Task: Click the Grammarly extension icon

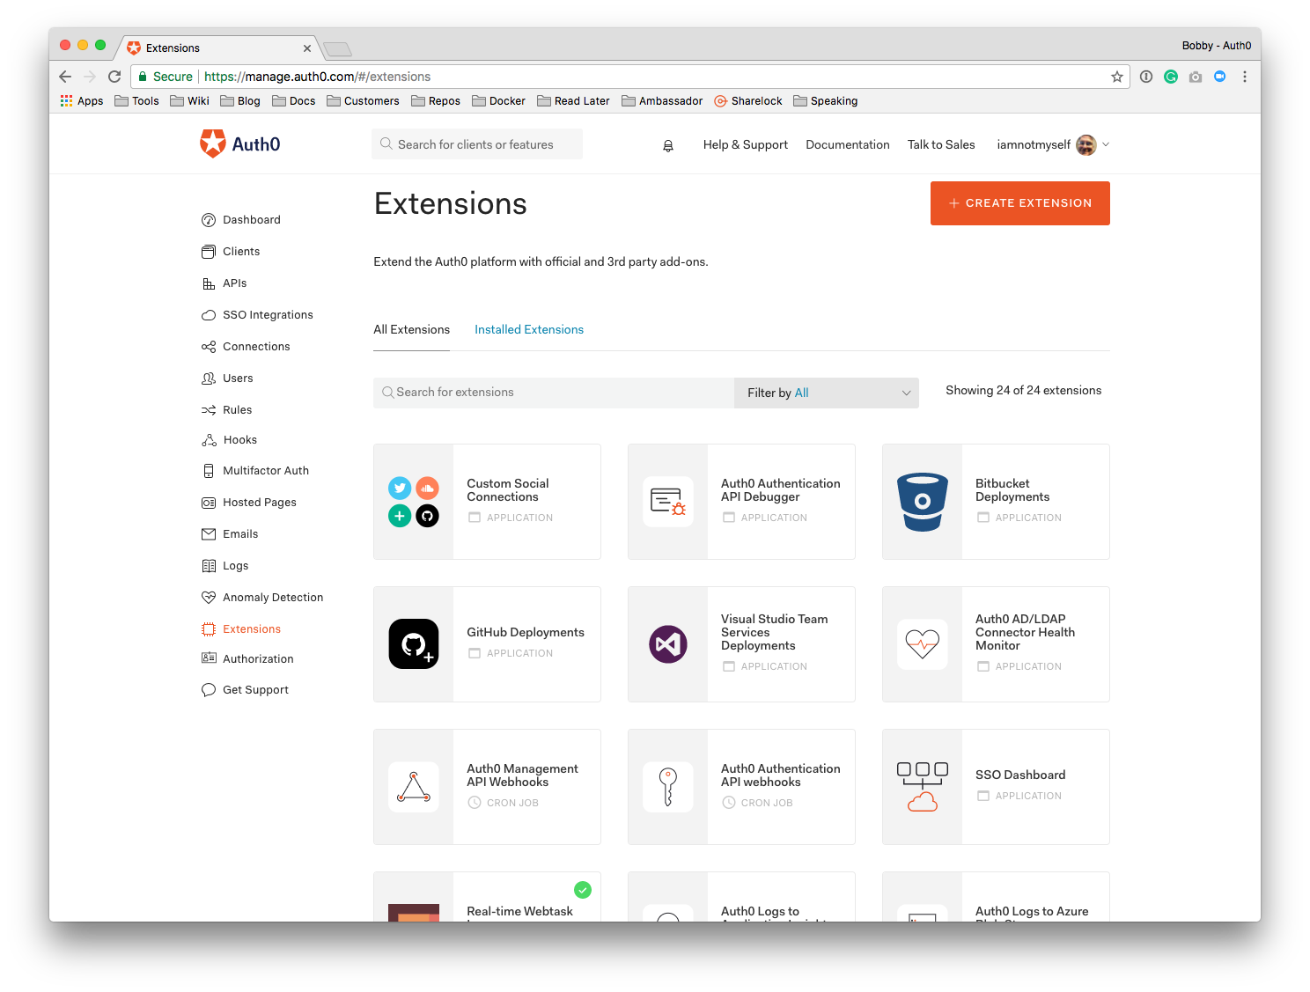Action: (x=1171, y=77)
